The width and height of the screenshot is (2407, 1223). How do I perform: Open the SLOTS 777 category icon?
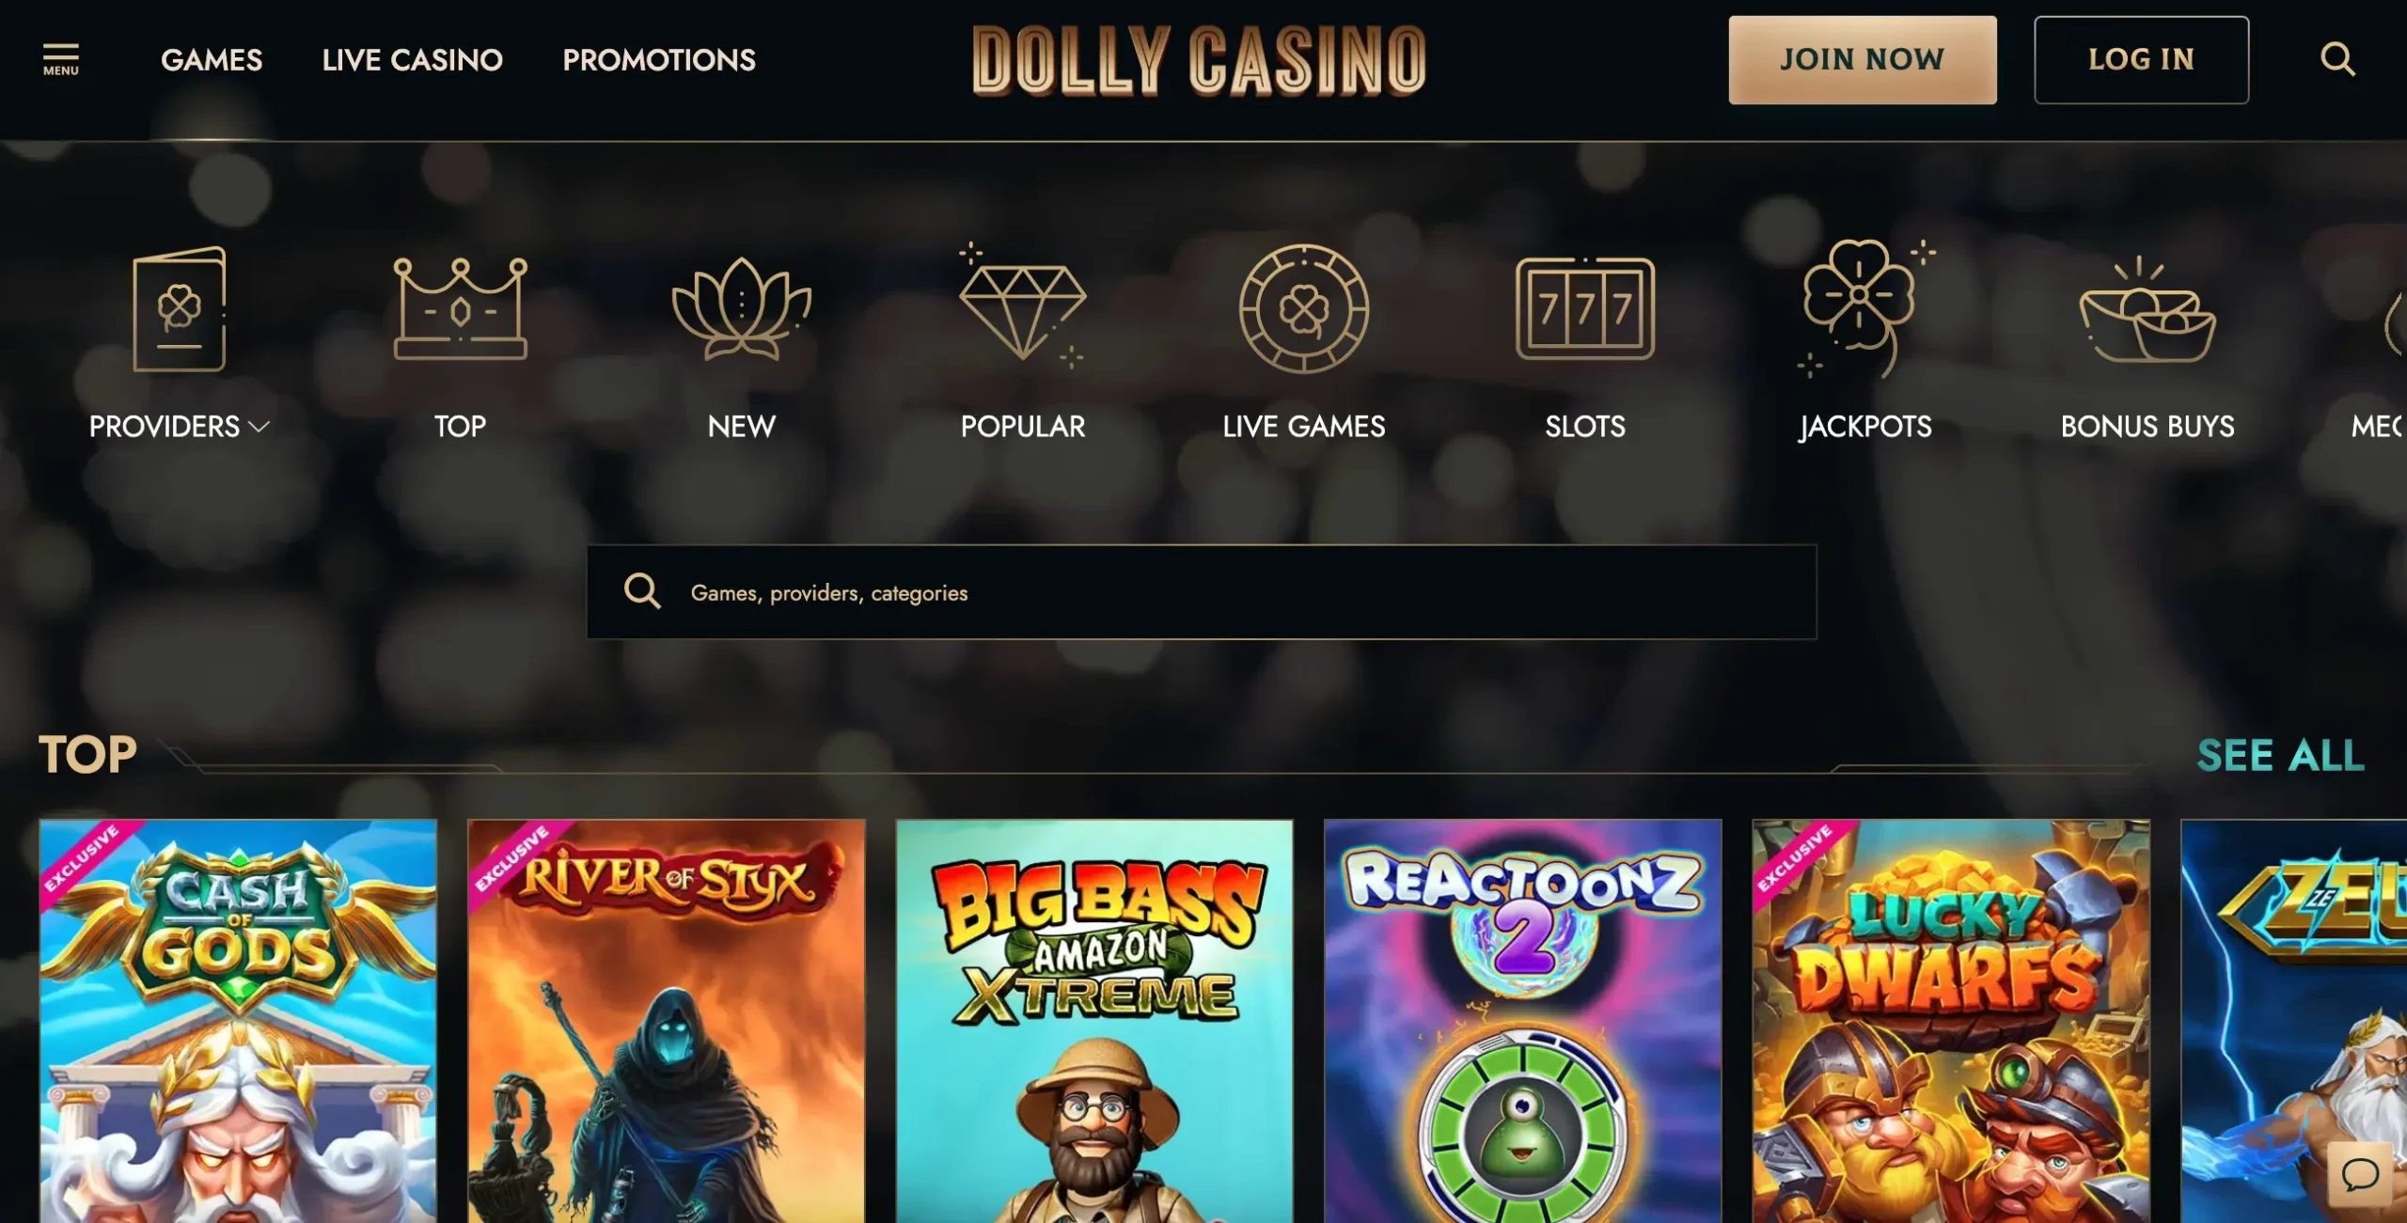pyautogui.click(x=1585, y=308)
